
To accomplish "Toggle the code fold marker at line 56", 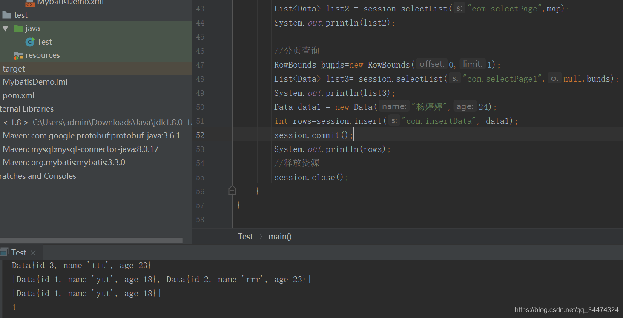I will [232, 190].
